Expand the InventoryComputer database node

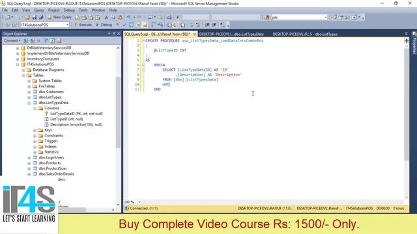click(18, 59)
